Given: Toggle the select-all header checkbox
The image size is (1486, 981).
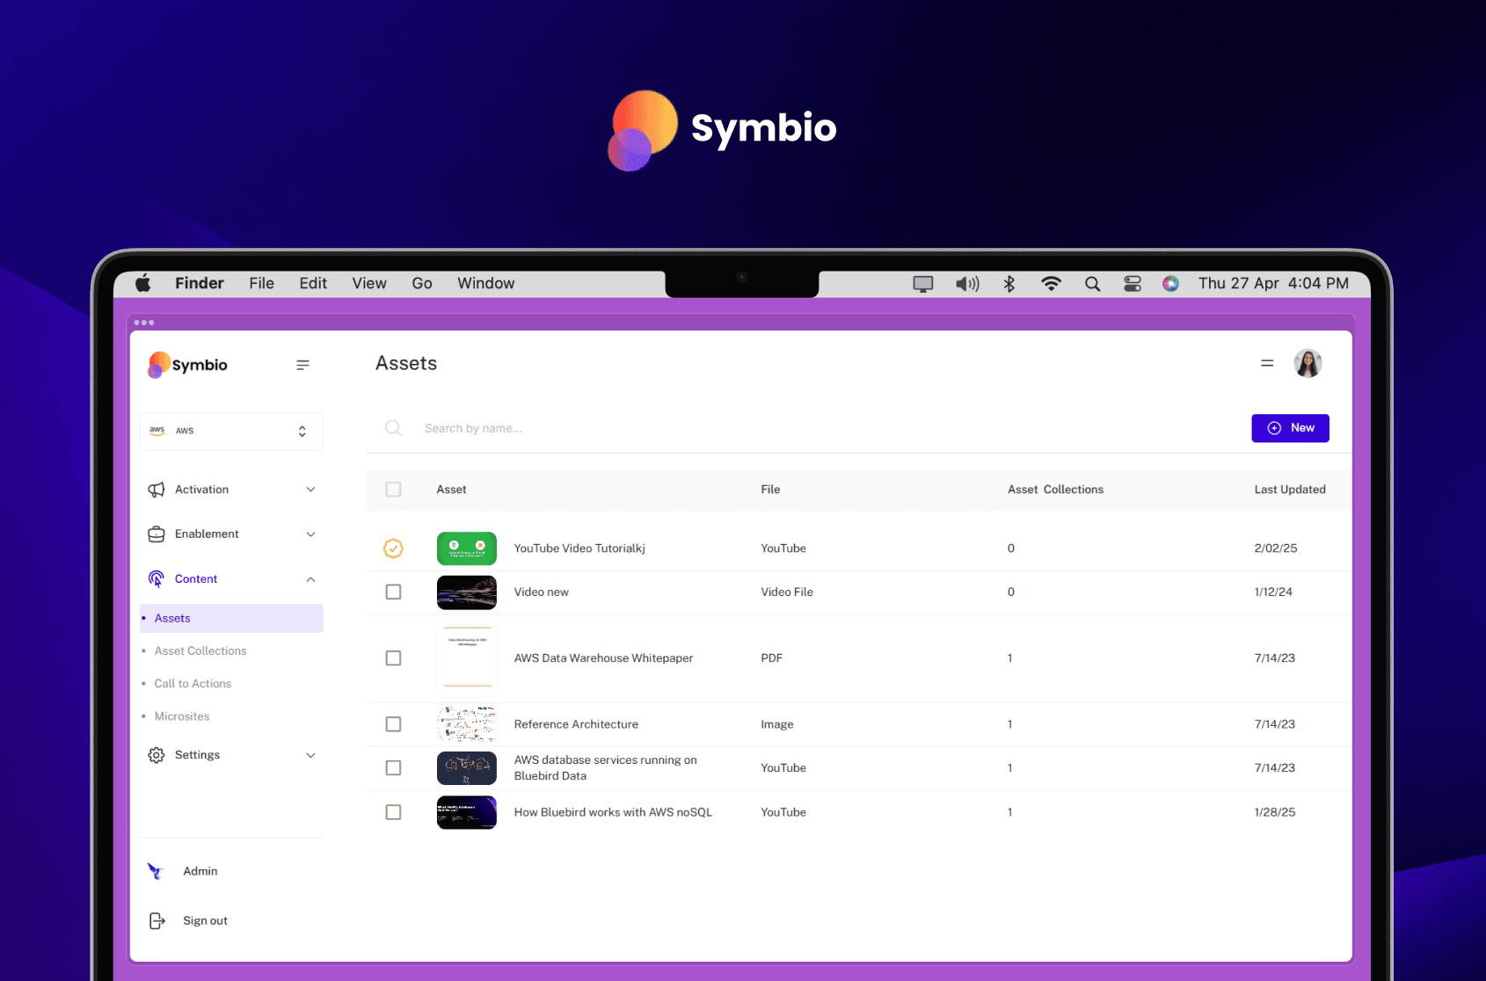Looking at the screenshot, I should point(393,490).
